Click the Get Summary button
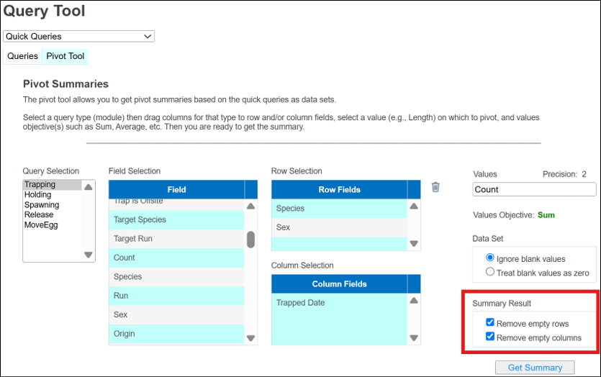Screen dimensions: 601x377 [x=535, y=368]
